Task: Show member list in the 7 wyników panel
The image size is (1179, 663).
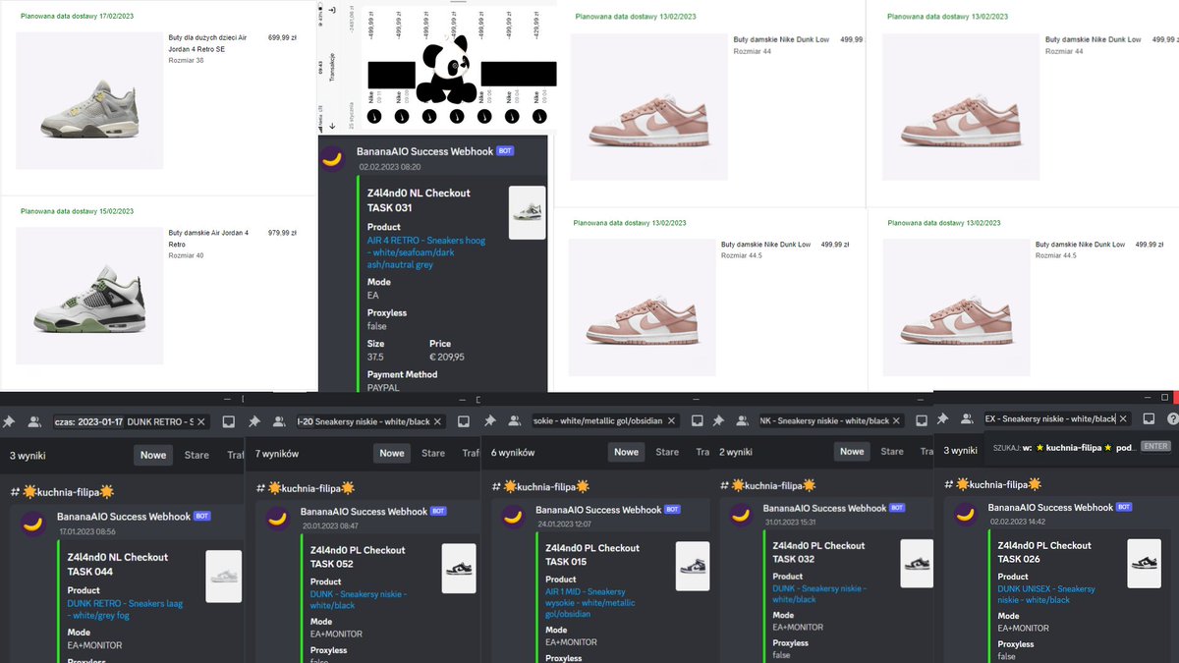Action: coord(278,420)
